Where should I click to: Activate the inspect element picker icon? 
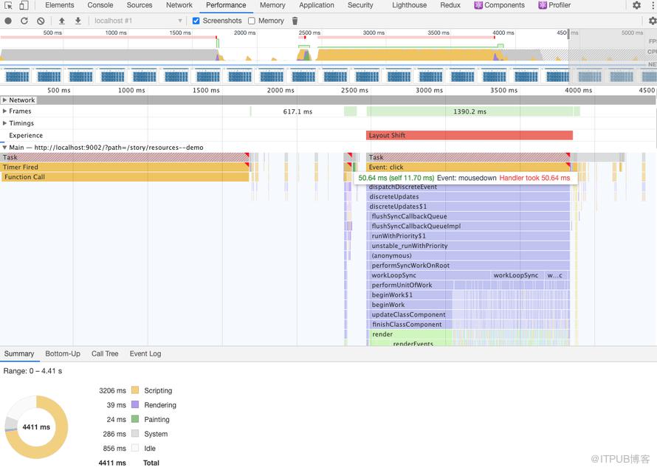coord(8,5)
